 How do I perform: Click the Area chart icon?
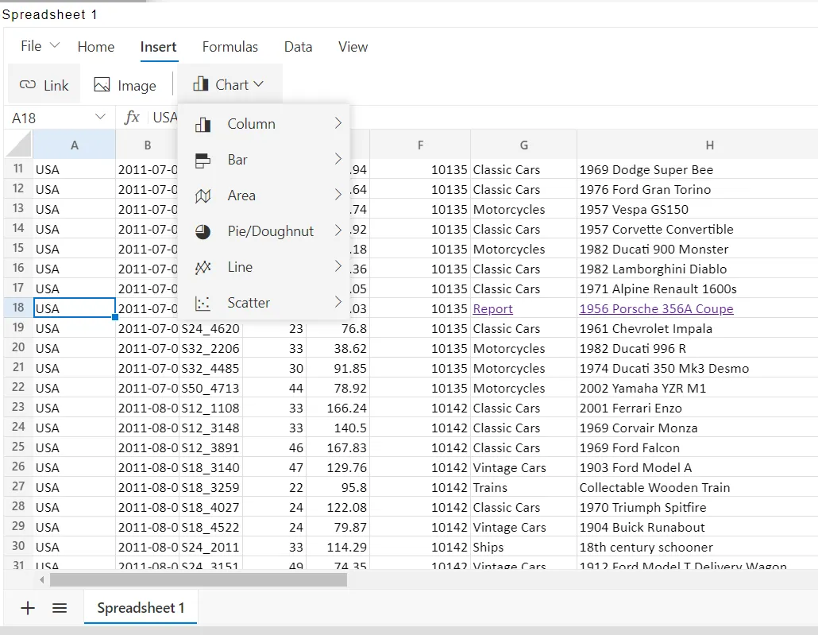tap(203, 196)
